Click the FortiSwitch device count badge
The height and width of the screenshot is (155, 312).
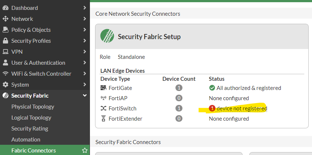click(179, 108)
